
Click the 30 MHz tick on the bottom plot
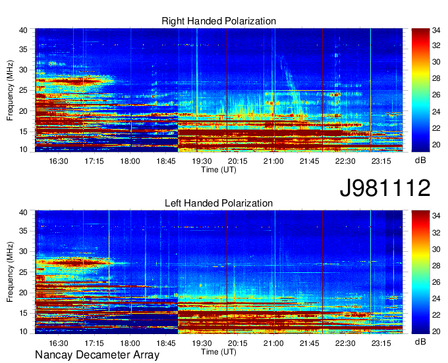23,251
